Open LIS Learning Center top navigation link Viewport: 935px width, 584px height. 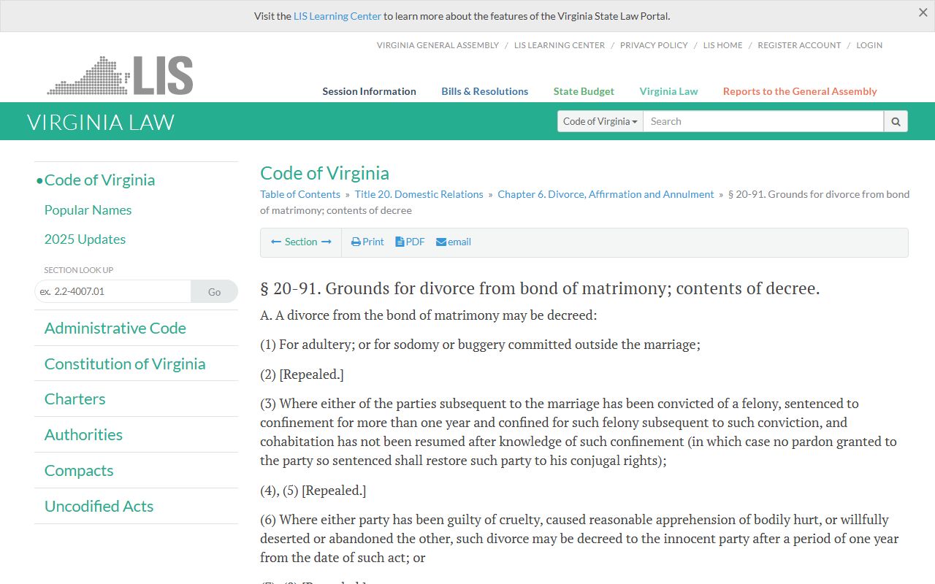coord(560,45)
